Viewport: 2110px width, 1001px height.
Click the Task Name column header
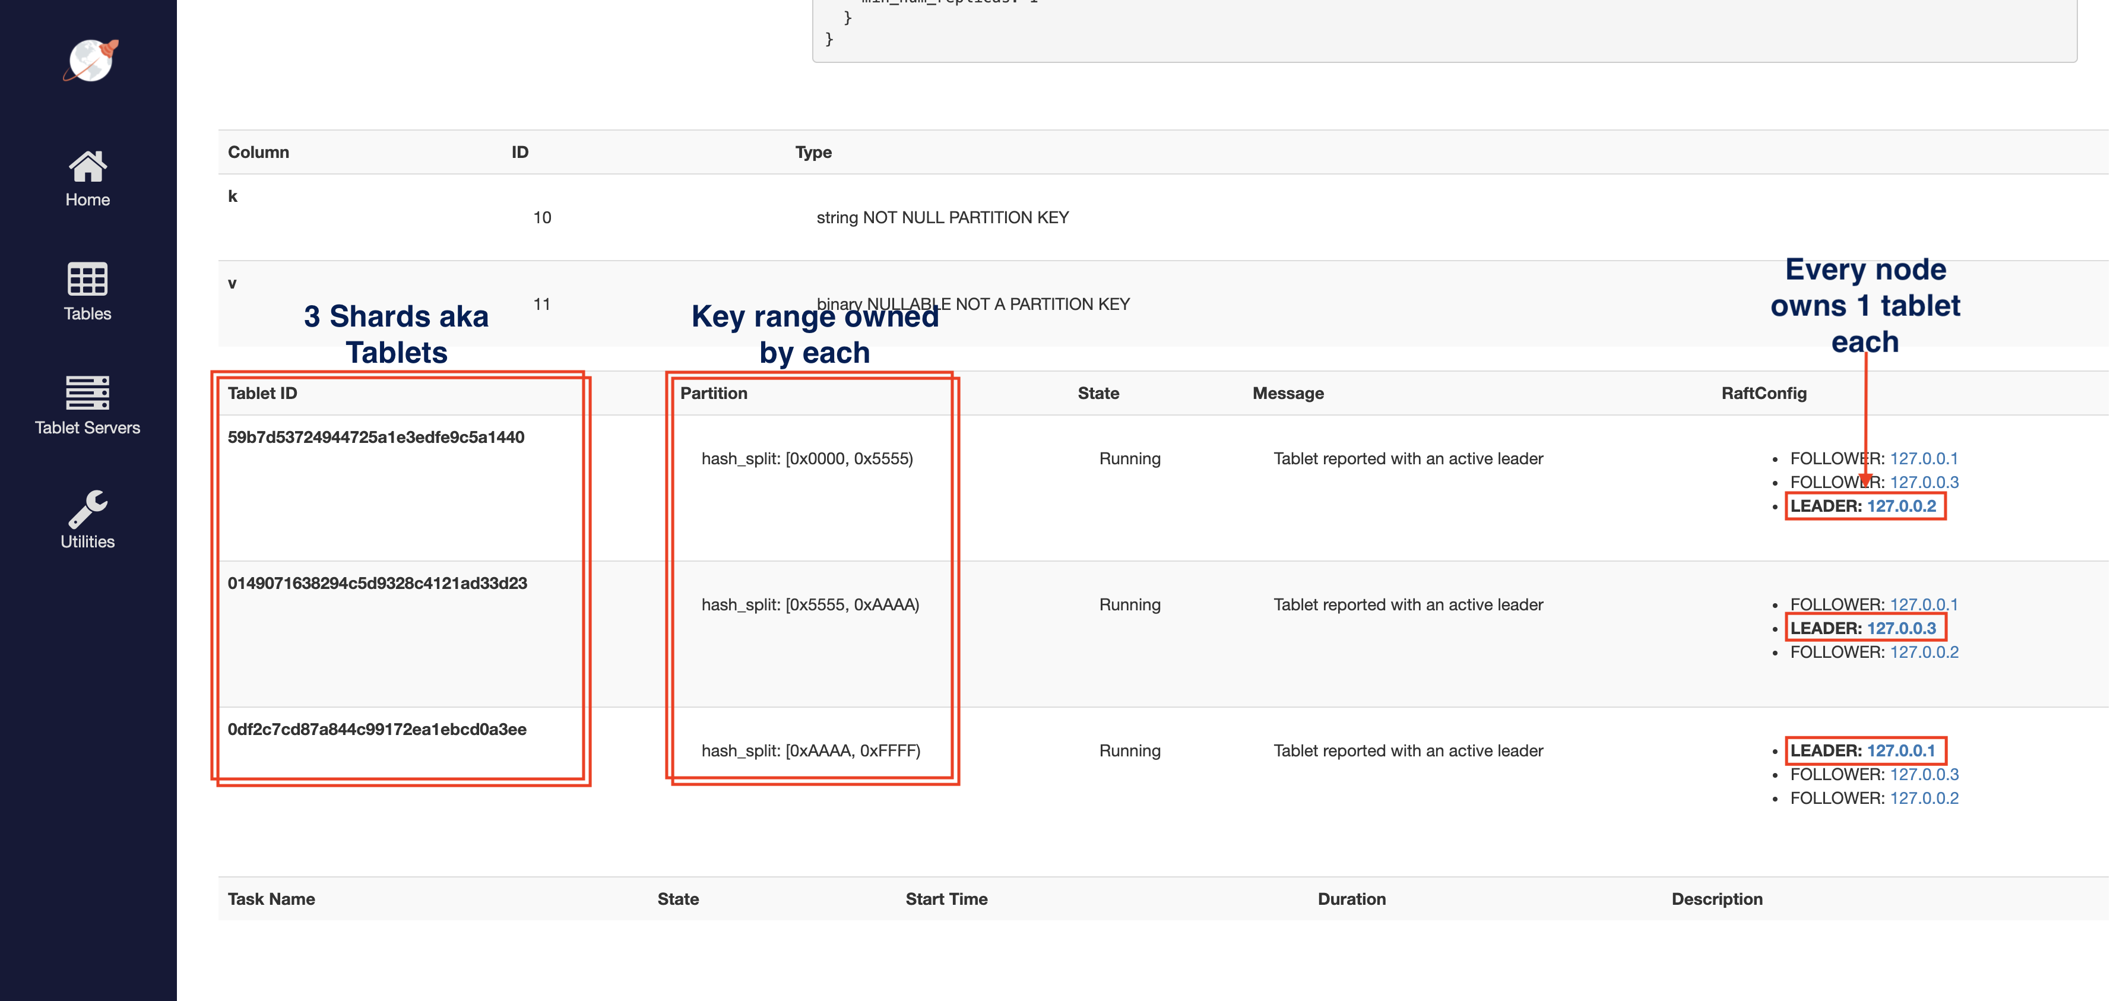click(x=271, y=899)
